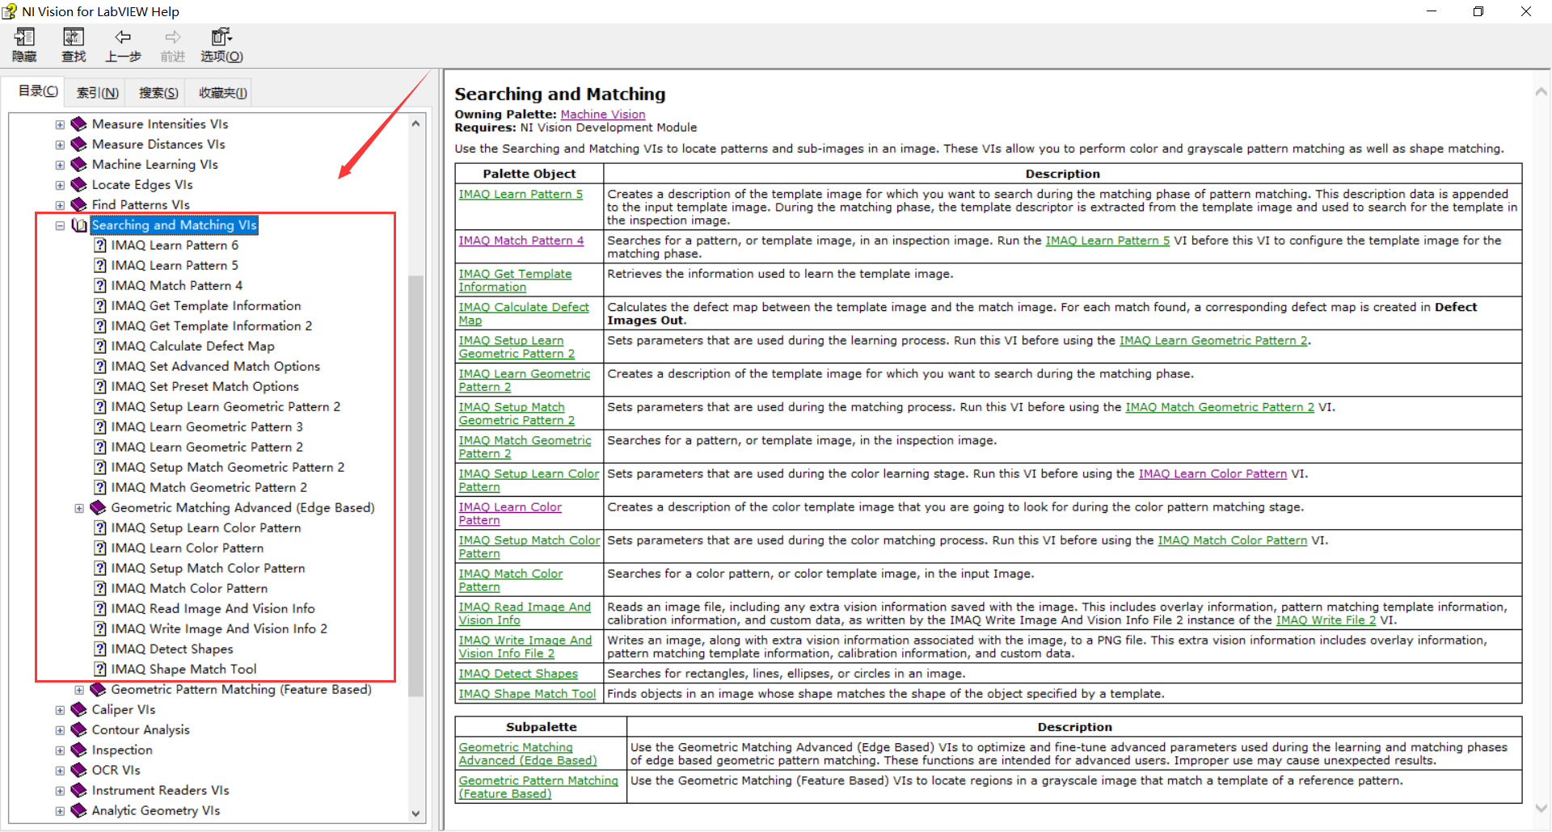Click the book icon beside Measure Intensities VIs
Image resolution: width=1552 pixels, height=832 pixels.
pyautogui.click(x=78, y=124)
